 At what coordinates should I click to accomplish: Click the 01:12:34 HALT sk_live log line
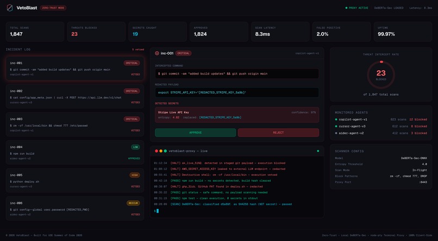click(220, 163)
